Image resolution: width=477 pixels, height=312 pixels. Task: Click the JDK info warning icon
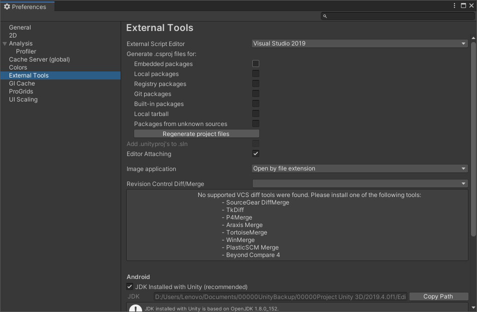coord(136,308)
